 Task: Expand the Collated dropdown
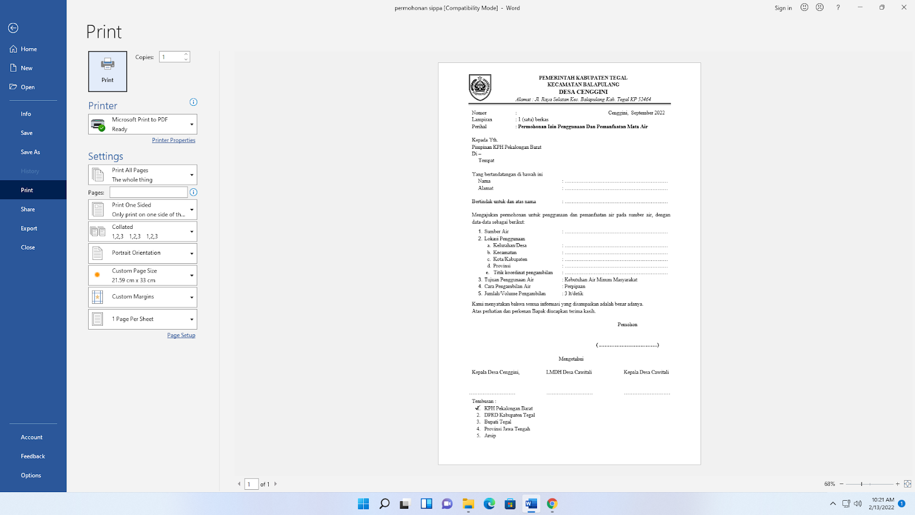click(142, 231)
